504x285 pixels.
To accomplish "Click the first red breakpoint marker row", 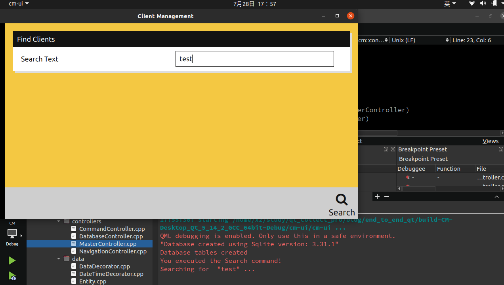I will click(x=408, y=178).
